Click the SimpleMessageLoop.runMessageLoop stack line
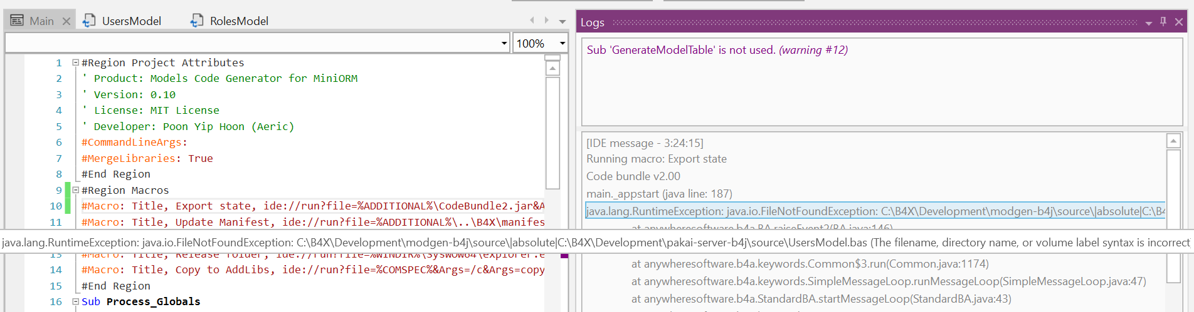The image size is (1194, 312). pyautogui.click(x=889, y=281)
